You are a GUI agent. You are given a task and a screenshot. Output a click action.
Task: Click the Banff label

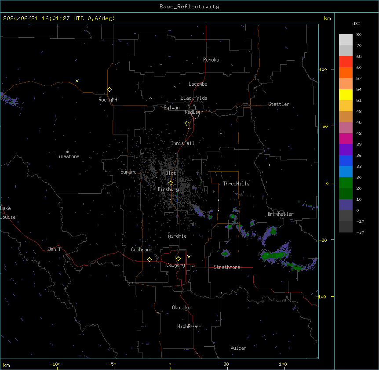point(55,249)
